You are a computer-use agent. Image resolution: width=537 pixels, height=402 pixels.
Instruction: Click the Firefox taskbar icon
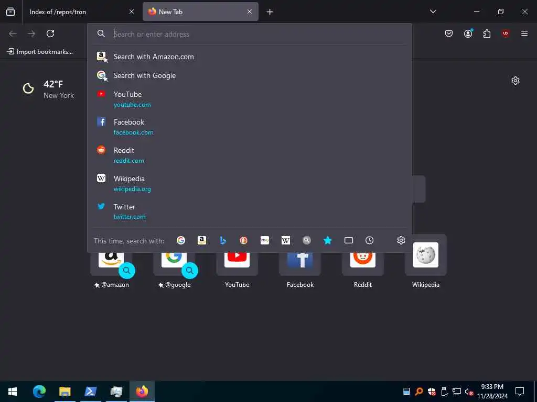pos(142,392)
